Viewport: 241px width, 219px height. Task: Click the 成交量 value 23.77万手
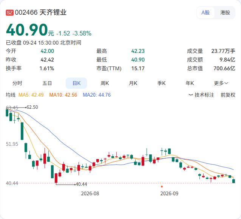pyautogui.click(x=223, y=51)
